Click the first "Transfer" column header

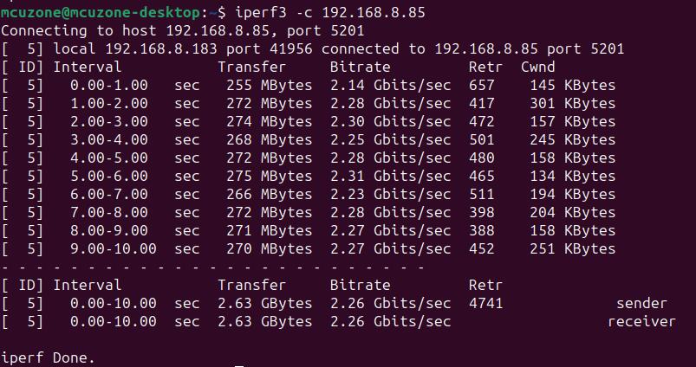click(251, 68)
